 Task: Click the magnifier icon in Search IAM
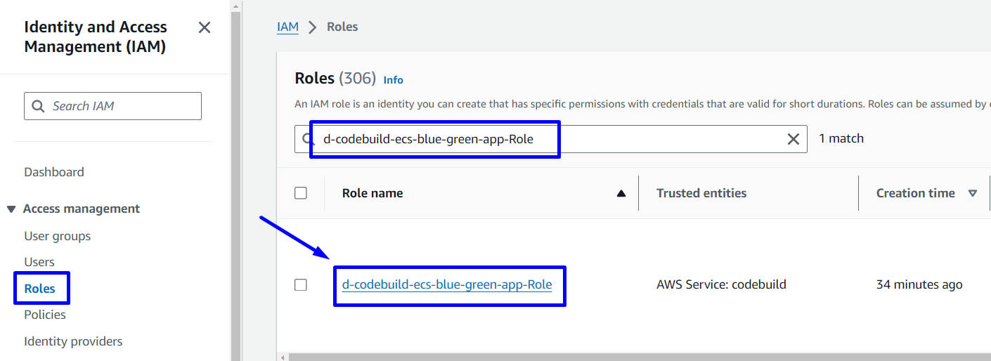coord(38,106)
